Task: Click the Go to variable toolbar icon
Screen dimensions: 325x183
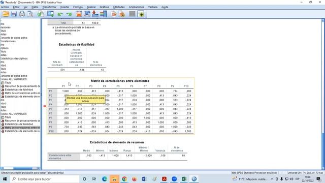Action: (95, 14)
